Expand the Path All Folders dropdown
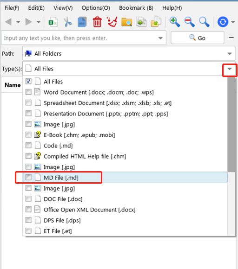Screen dimensions: 238x269 coord(230,54)
